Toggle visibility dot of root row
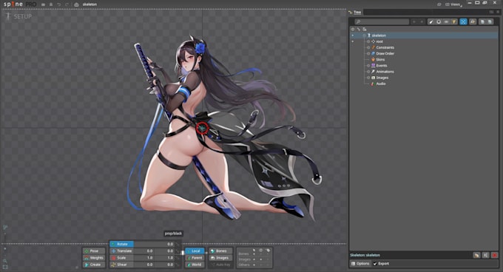 coord(353,41)
